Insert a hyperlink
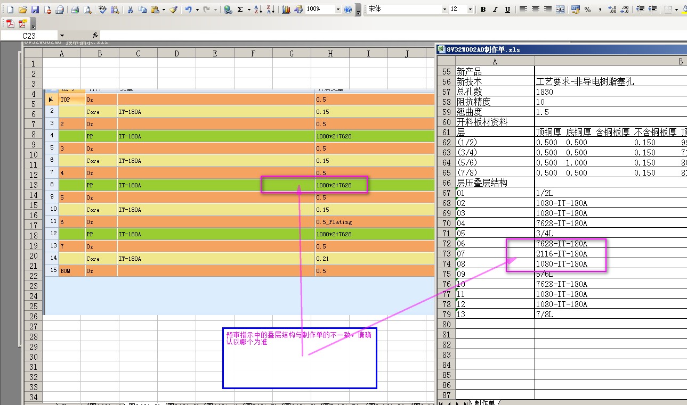This screenshot has width=687, height=405. (228, 10)
